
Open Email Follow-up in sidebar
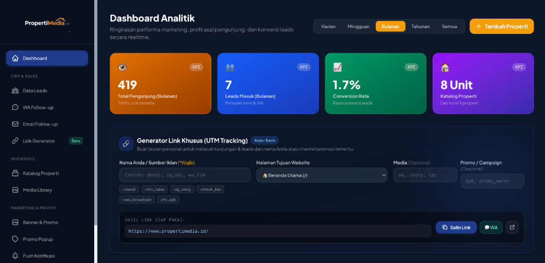click(x=47, y=124)
